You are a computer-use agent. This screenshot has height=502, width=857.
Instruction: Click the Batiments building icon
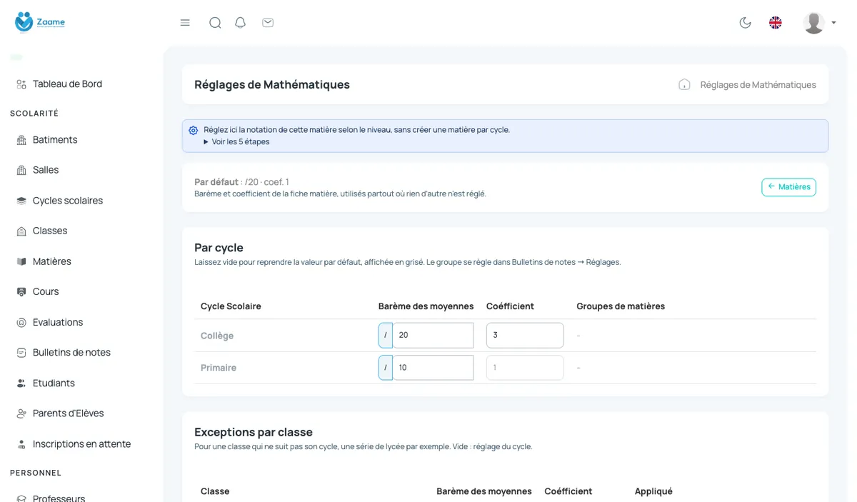coord(21,140)
